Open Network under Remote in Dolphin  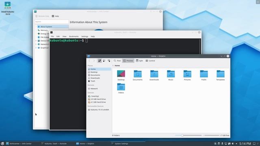(99, 88)
